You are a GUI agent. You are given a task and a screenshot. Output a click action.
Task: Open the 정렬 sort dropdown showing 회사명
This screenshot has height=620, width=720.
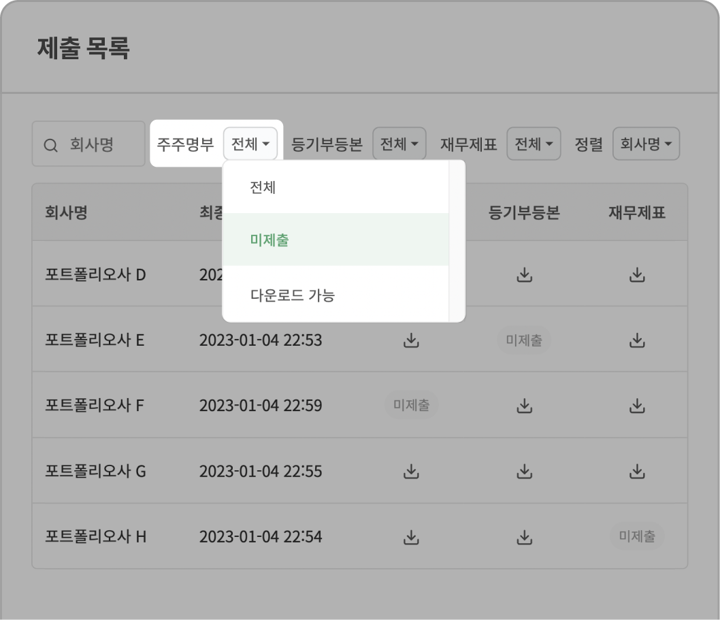645,144
